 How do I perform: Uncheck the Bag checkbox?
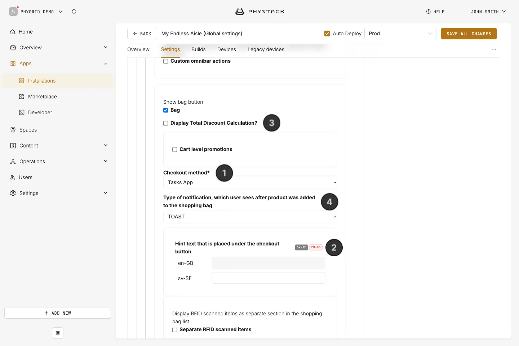(x=166, y=110)
